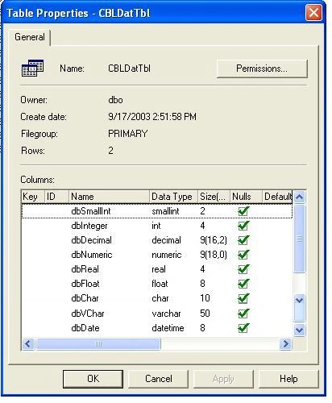332x403 pixels.
Task: Toggle Nulls checkmark for dbDecimal
Action: click(x=243, y=240)
